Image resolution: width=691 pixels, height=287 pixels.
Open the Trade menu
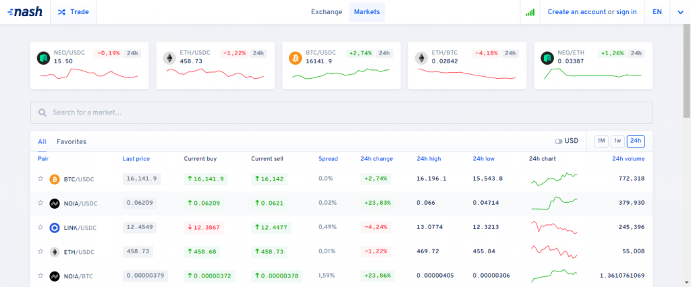73,12
